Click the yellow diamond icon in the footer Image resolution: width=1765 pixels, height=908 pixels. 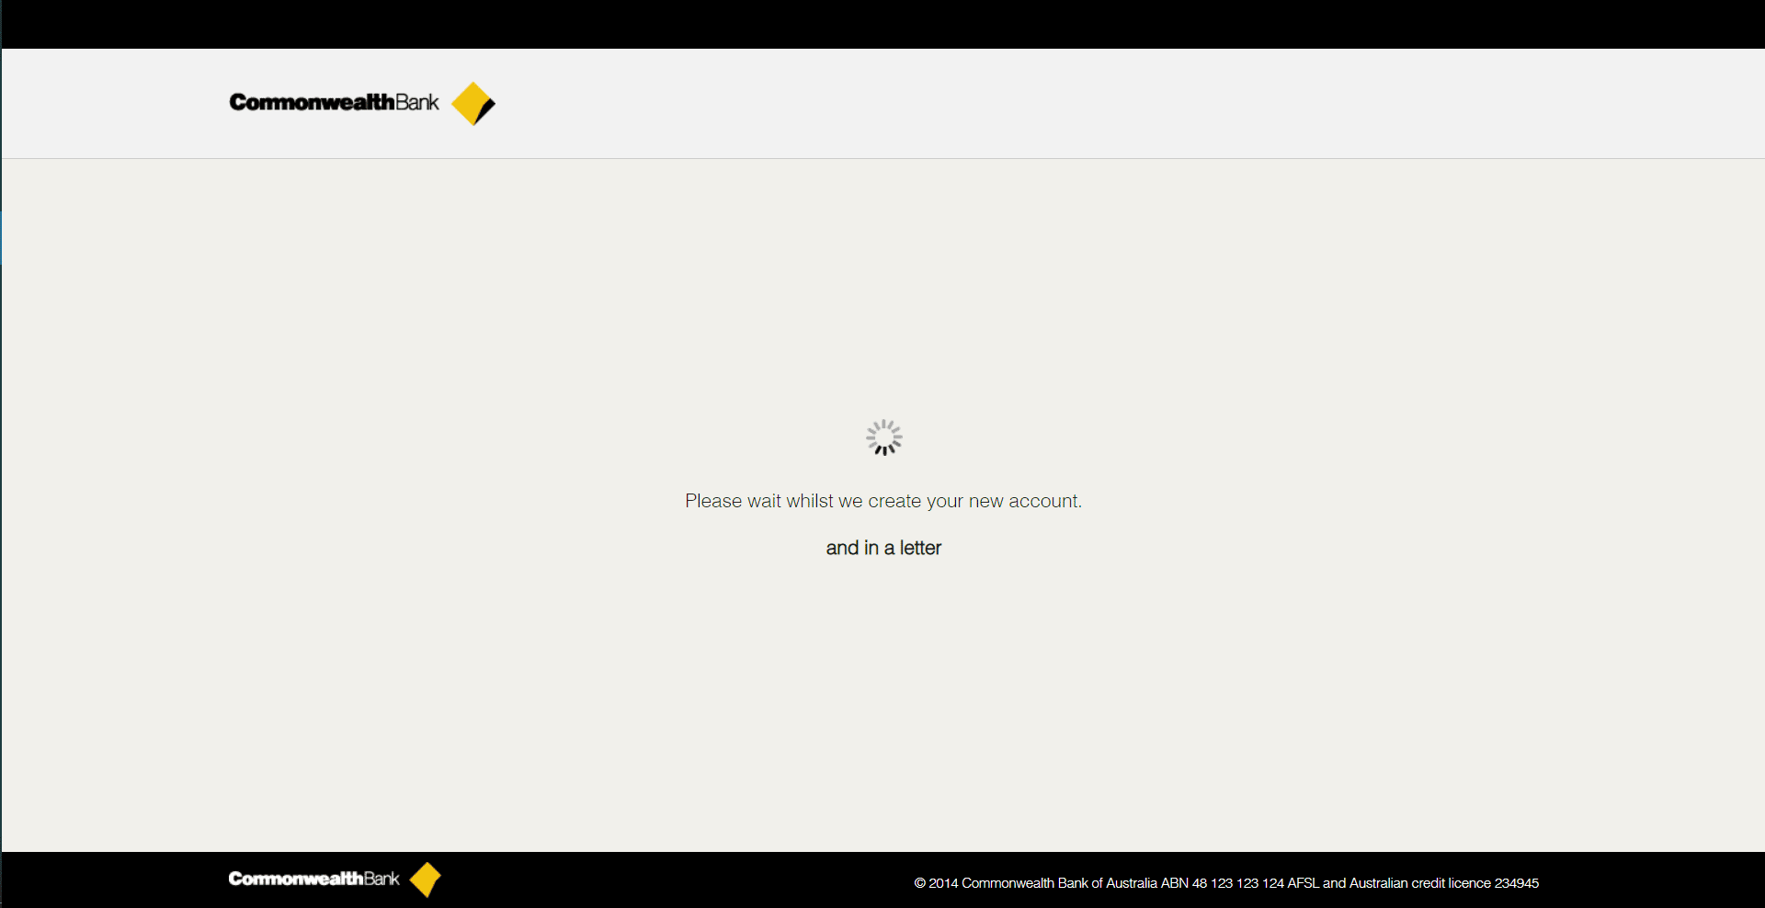(x=425, y=880)
